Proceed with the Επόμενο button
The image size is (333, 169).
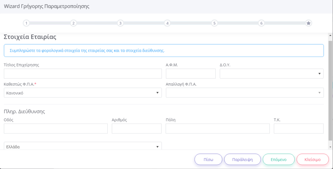pyautogui.click(x=278, y=159)
